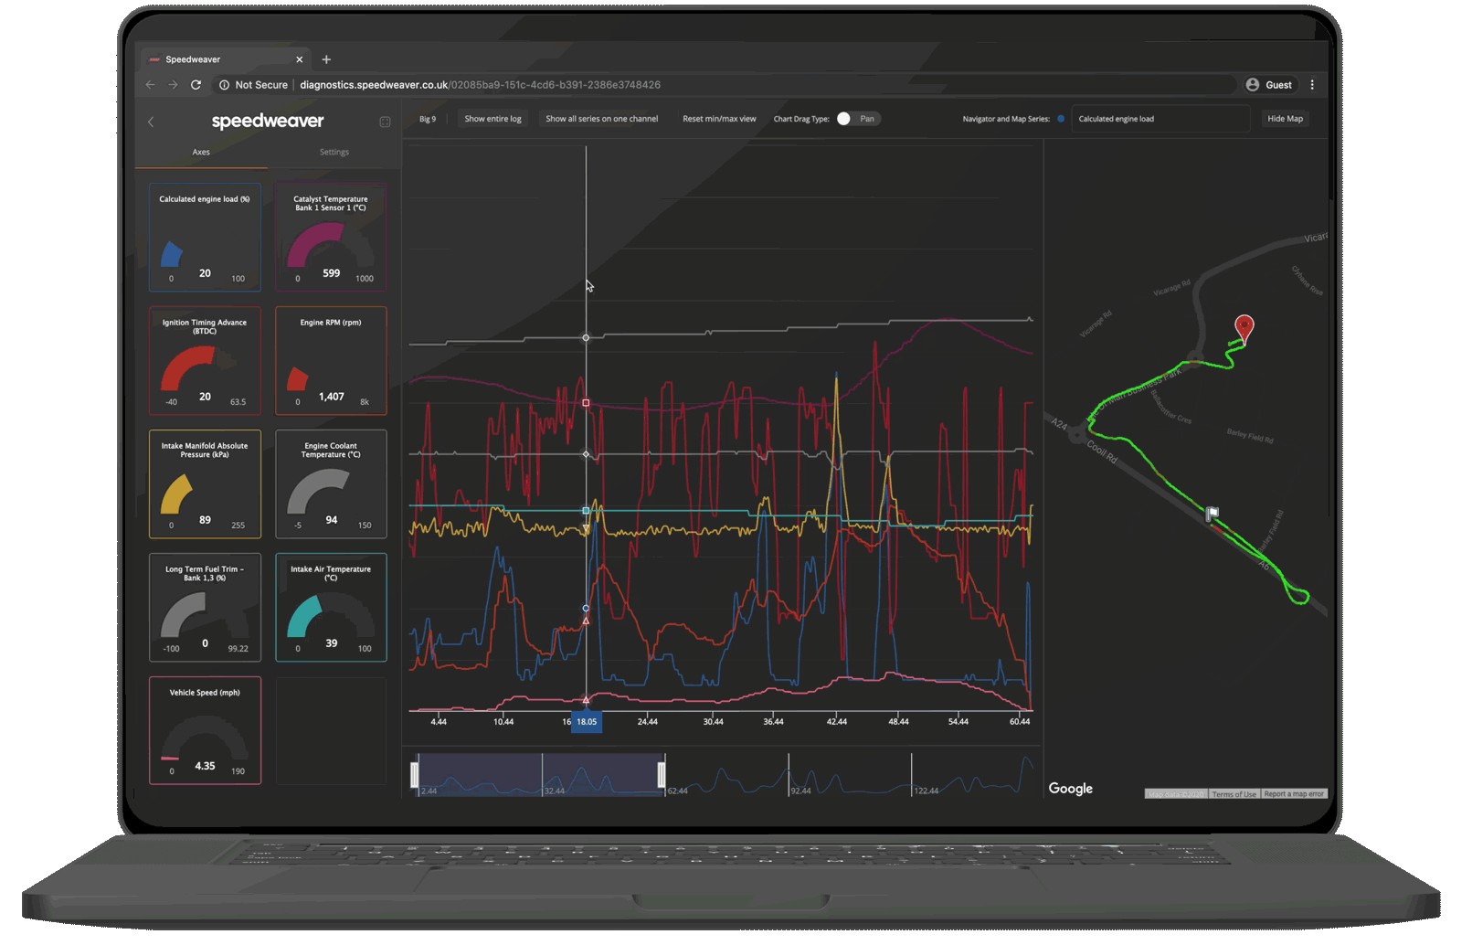Viewport: 1472px width, 945px height.
Task: Click the gauge layout icon beside speedweaver logo
Action: click(385, 122)
